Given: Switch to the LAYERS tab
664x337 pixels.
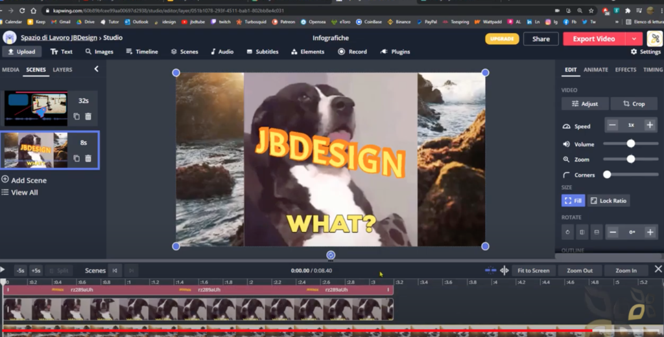Looking at the screenshot, I should tap(62, 70).
